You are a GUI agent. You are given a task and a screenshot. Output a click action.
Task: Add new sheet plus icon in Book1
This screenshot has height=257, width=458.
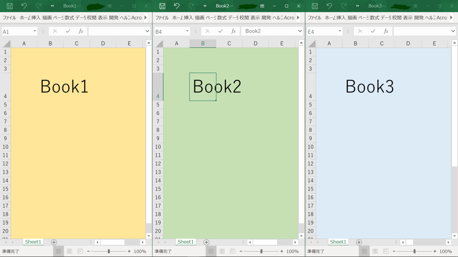(54, 242)
